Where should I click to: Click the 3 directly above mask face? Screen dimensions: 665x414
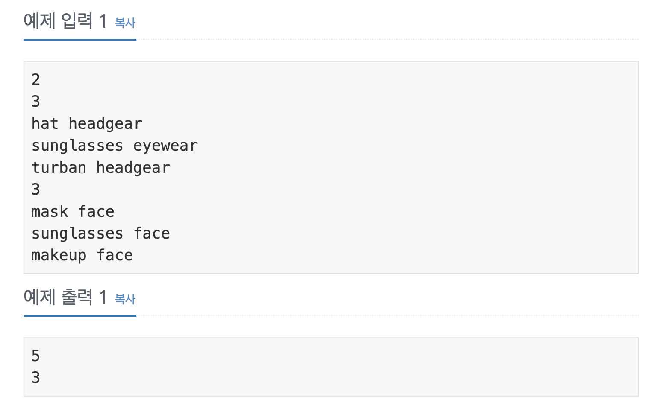click(x=36, y=190)
